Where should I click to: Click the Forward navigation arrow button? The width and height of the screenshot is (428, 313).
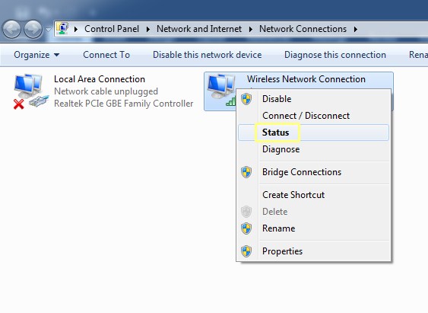[33, 30]
